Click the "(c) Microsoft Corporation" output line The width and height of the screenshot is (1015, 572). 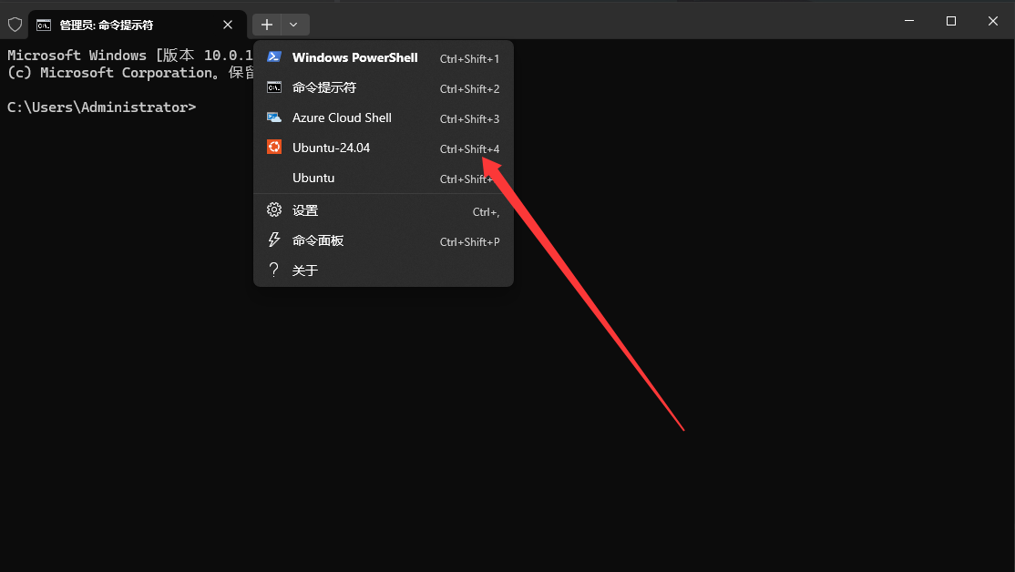130,73
